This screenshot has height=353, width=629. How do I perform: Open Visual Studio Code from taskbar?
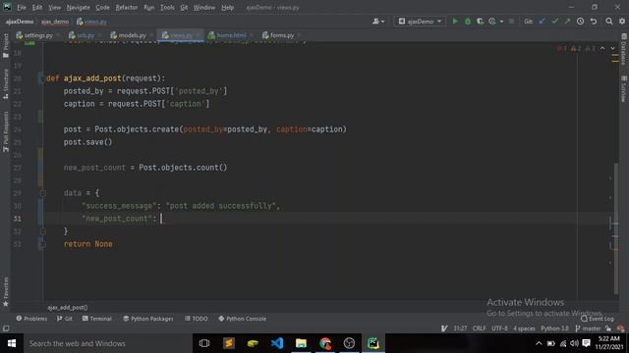[277, 343]
